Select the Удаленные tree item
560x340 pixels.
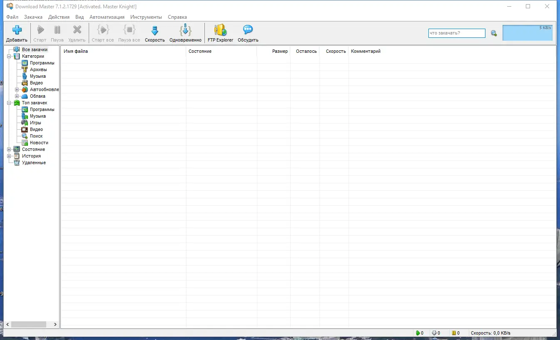[34, 163]
